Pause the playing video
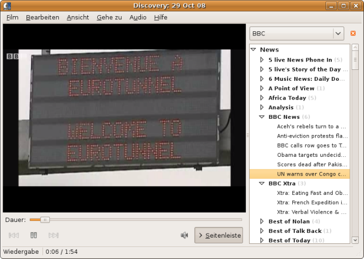 tap(34, 235)
